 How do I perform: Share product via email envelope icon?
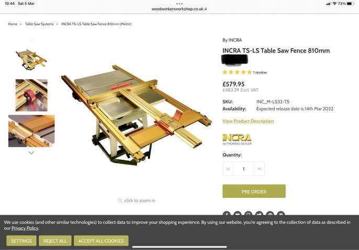click(x=238, y=213)
